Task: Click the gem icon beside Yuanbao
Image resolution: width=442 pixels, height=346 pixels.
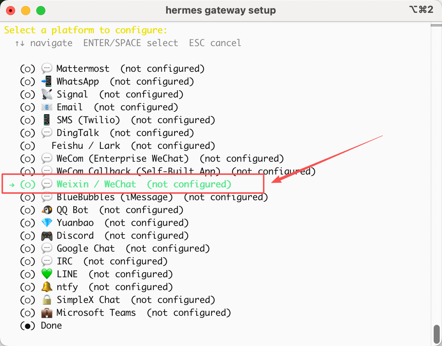Action: coord(47,222)
